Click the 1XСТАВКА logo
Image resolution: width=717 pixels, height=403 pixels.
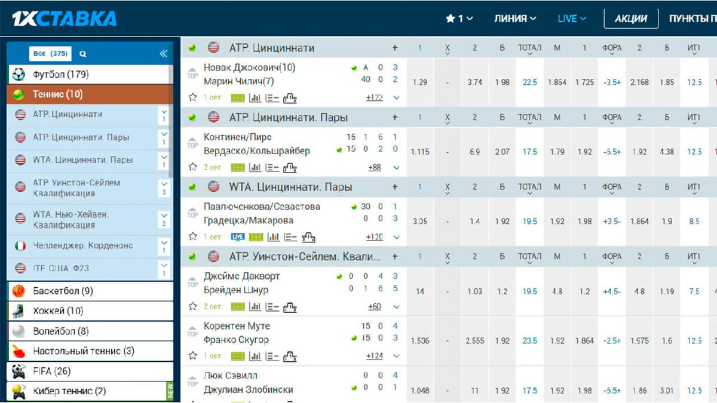point(65,19)
